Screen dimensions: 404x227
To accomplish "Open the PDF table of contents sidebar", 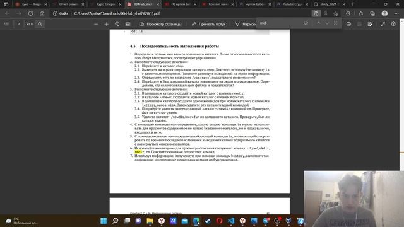I will click(6, 24).
